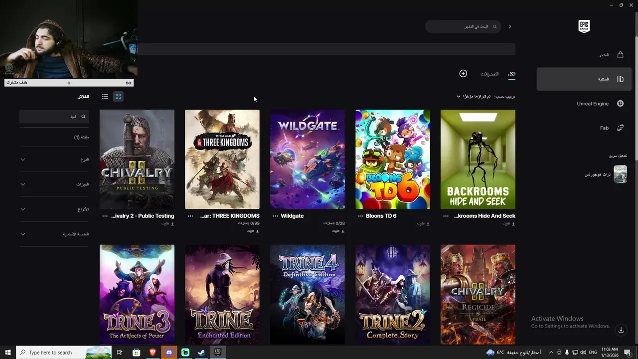This screenshot has width=638, height=359.
Task: Switch to list view
Action: [x=105, y=96]
